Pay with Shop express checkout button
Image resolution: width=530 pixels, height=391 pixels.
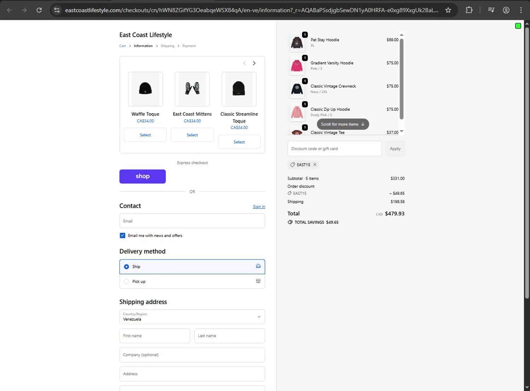click(142, 176)
